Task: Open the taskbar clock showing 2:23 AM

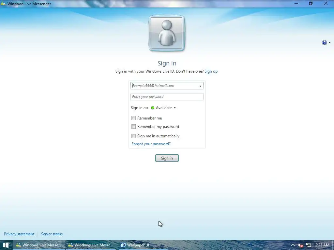Action: click(322, 245)
